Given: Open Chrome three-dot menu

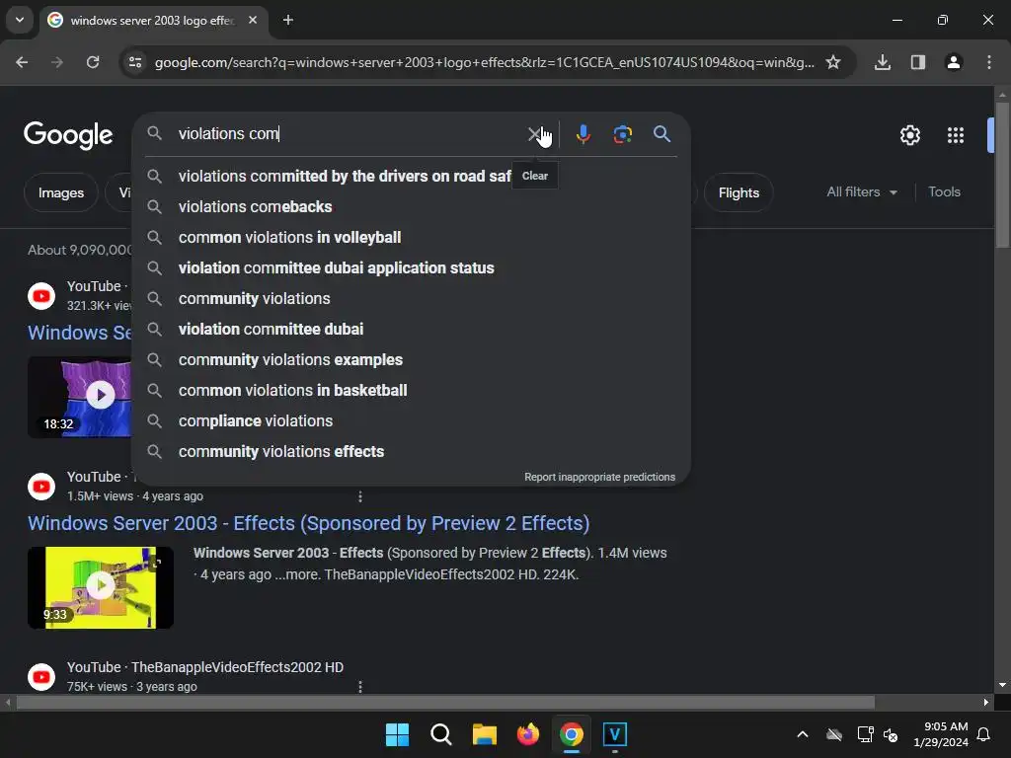Looking at the screenshot, I should click(988, 62).
